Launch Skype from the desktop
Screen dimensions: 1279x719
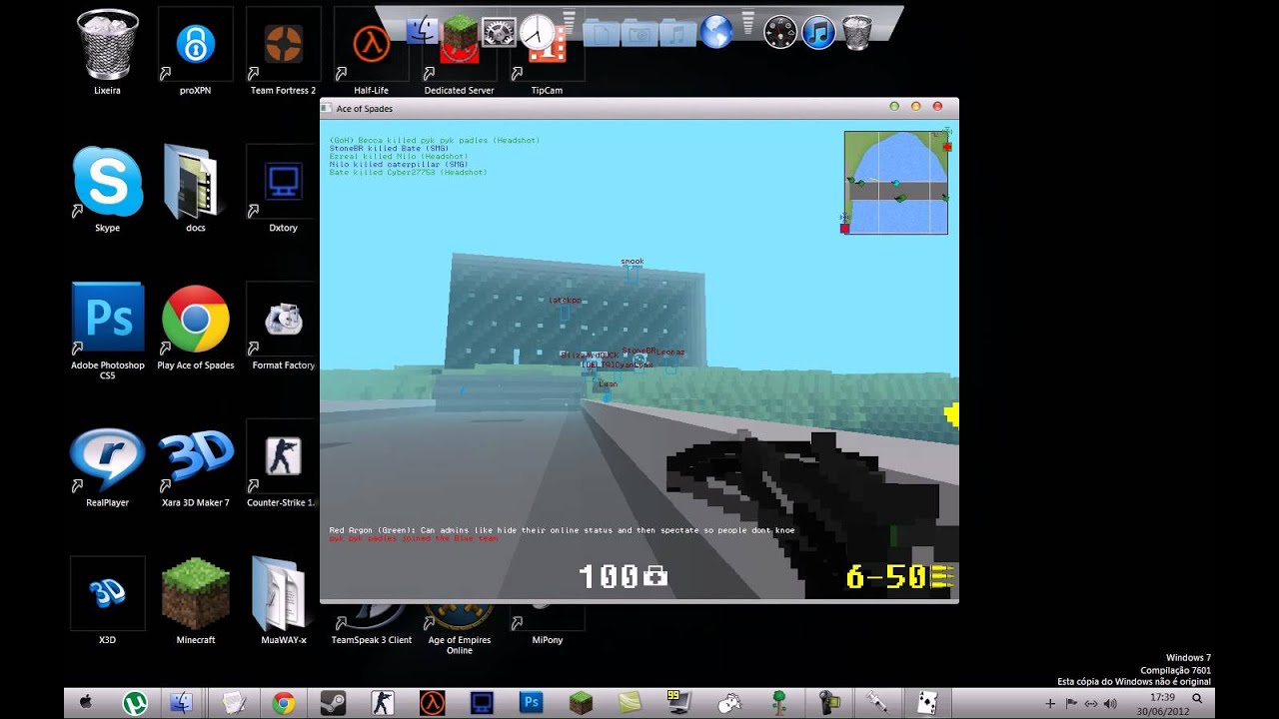(108, 190)
